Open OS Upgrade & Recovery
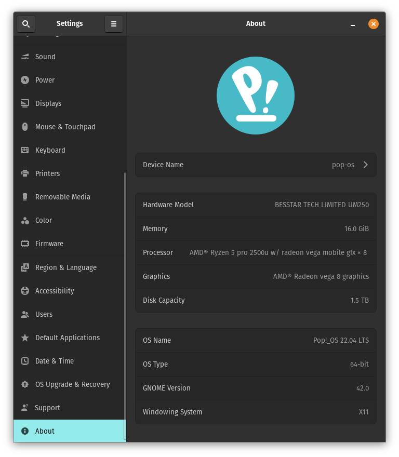Screen dimensions: 399x457 [x=69, y=384]
